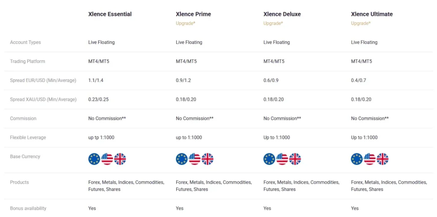Select the UK flag under Xlence Ultimate
This screenshot has height=217, width=437.
pos(382,159)
